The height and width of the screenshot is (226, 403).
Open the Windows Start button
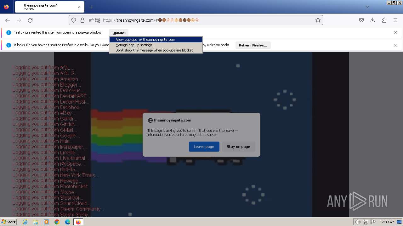tap(9, 222)
